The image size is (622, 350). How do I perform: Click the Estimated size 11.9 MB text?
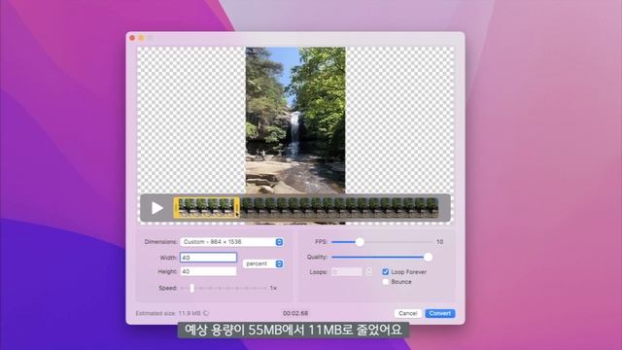[x=168, y=313]
